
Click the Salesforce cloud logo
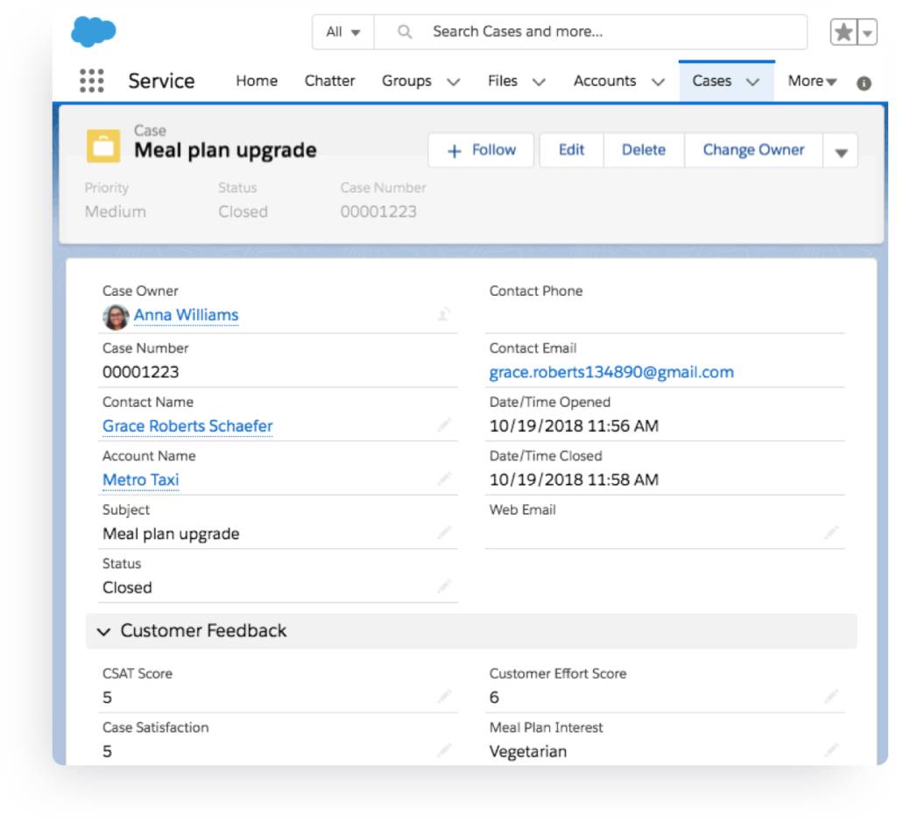[x=93, y=31]
